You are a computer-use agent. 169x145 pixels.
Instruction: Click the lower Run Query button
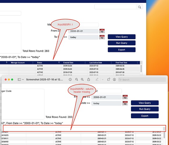click(x=145, y=109)
